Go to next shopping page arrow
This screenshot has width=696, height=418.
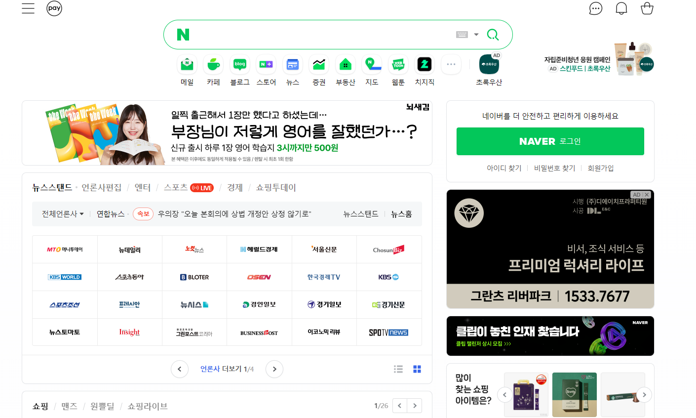415,406
